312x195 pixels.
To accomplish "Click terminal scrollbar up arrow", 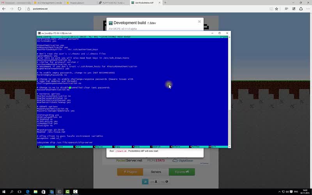I will click(x=229, y=37).
